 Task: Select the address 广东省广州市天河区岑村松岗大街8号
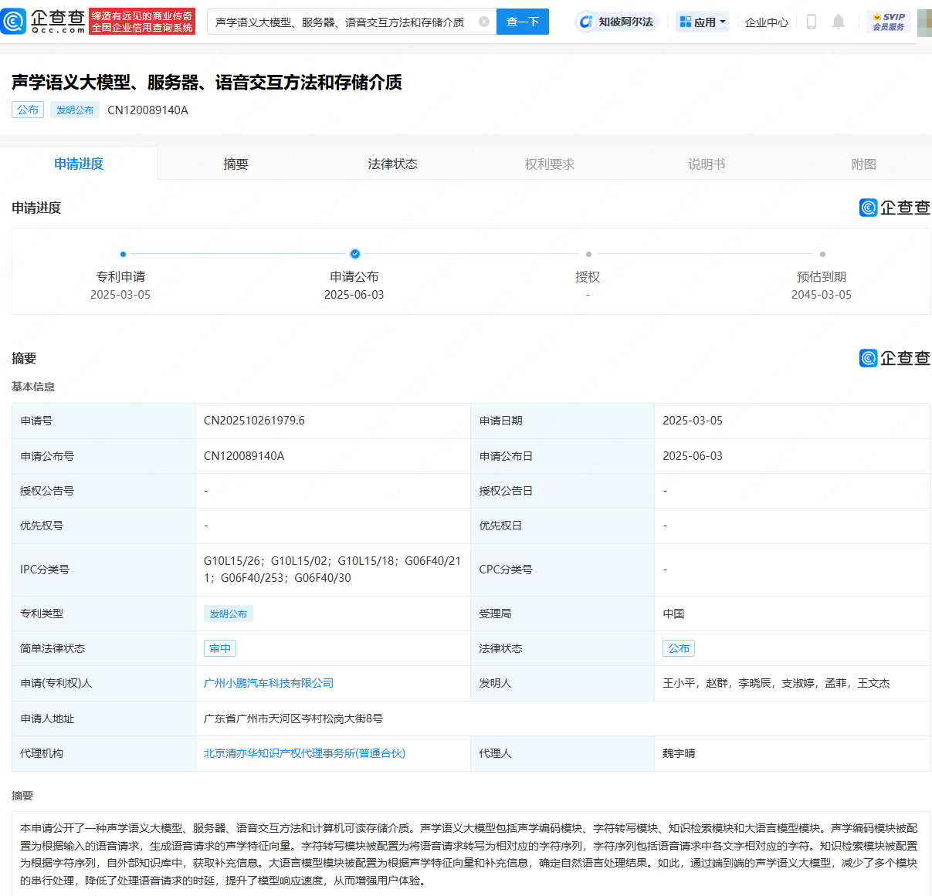click(293, 718)
